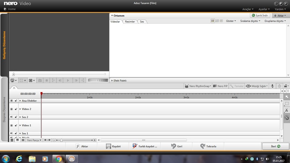Click the İçerik İndir button
The height and width of the screenshot is (163, 290).
pyautogui.click(x=260, y=15)
